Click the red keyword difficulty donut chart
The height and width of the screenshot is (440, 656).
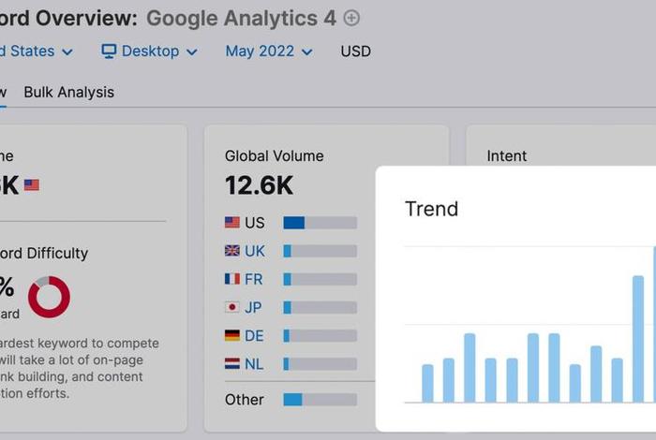pos(49,297)
